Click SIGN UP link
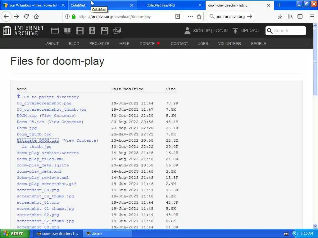 201,31
